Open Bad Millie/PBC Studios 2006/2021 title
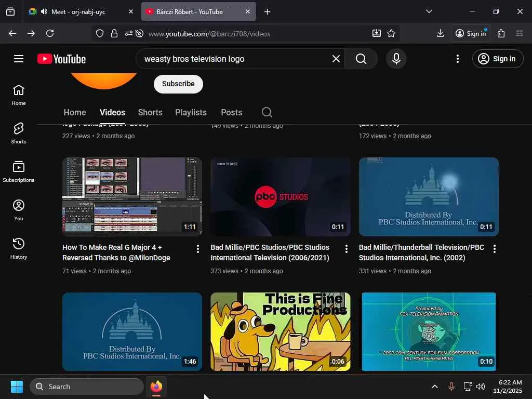This screenshot has height=399, width=532. (x=270, y=252)
